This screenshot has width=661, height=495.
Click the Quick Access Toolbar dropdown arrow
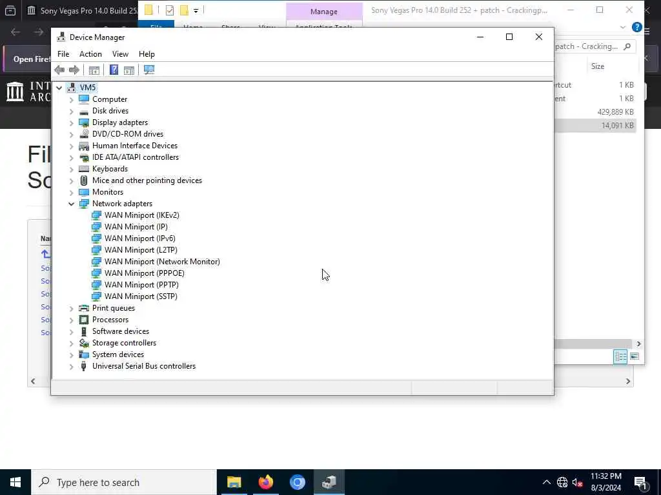[x=196, y=10]
